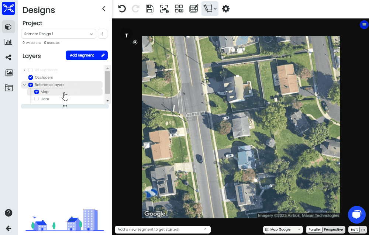Open the image export tool in the toolbar
Image resolution: width=369 pixels, height=235 pixels.
coord(164,8)
